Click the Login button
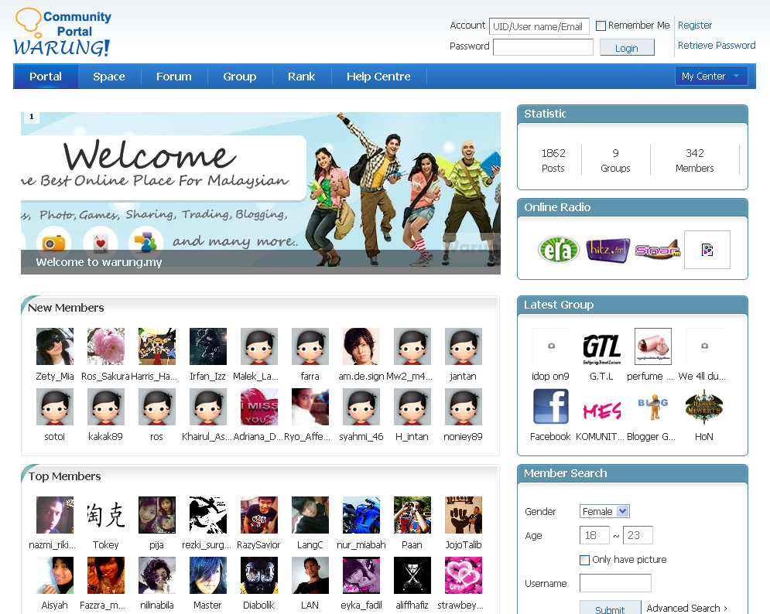 tap(627, 48)
